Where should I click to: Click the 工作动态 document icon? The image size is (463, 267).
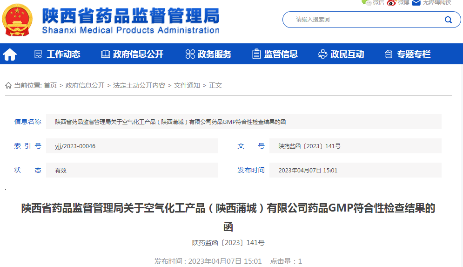coord(38,54)
